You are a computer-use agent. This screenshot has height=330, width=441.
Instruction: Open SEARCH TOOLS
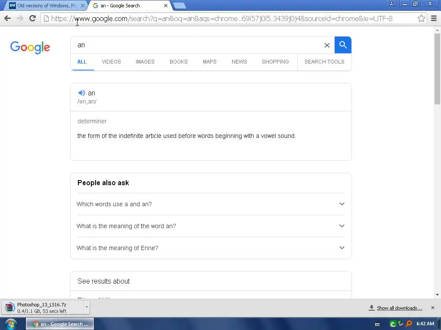(324, 62)
